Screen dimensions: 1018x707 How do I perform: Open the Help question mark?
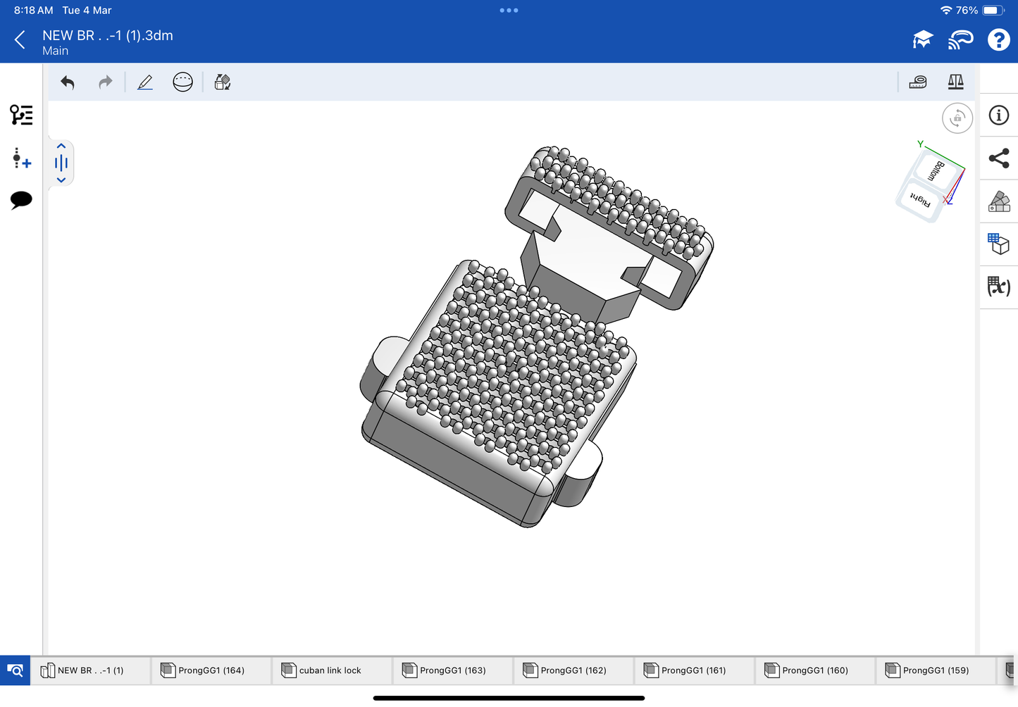[998, 40]
